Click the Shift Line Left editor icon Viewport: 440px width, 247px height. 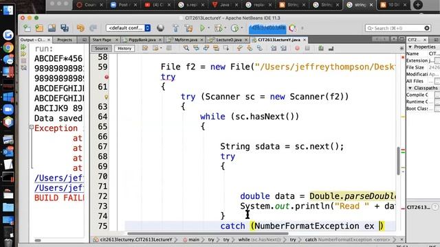click(x=274, y=49)
